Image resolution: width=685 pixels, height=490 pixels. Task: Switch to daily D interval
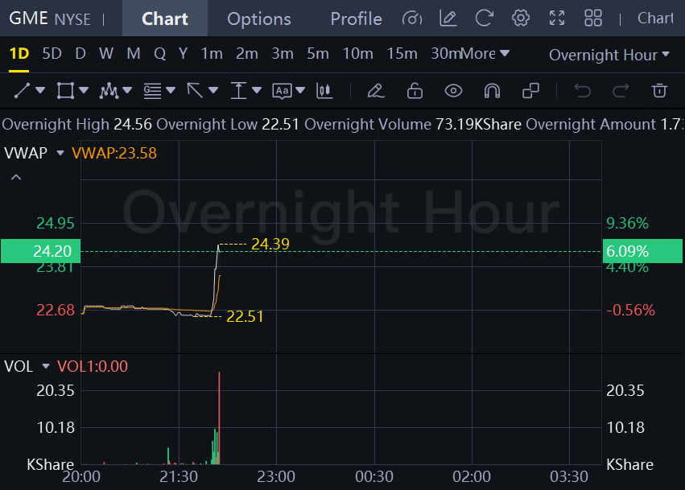pyautogui.click(x=80, y=54)
